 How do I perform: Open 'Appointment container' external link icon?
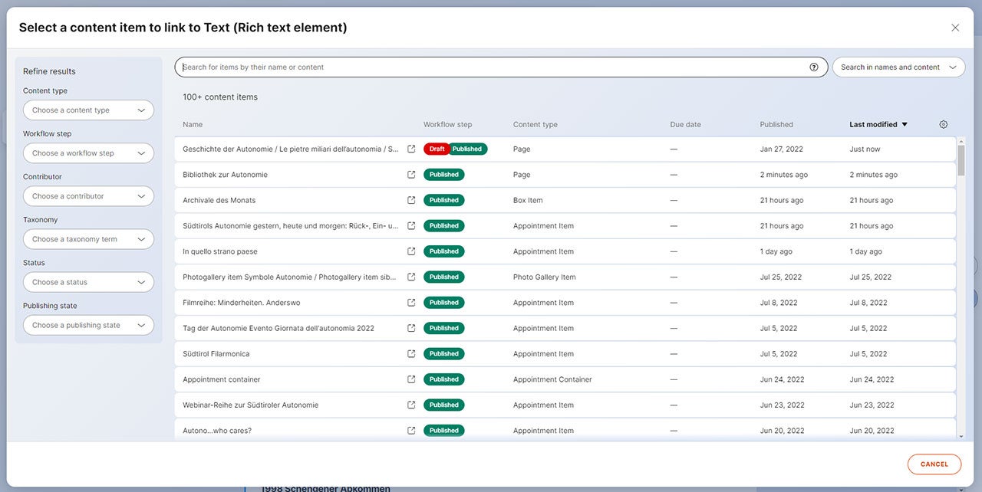411,379
